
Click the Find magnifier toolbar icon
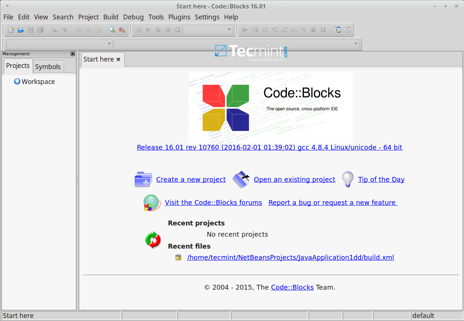pyautogui.click(x=112, y=30)
